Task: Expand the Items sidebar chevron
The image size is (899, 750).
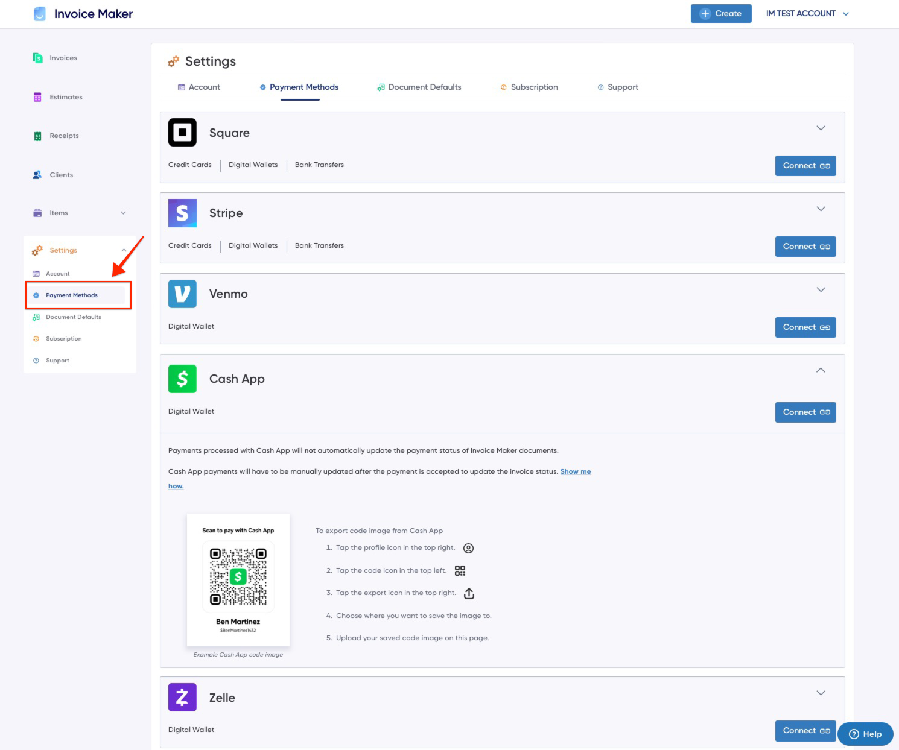Action: 124,213
